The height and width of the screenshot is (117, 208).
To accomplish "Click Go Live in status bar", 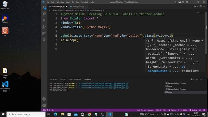I will click(193, 110).
